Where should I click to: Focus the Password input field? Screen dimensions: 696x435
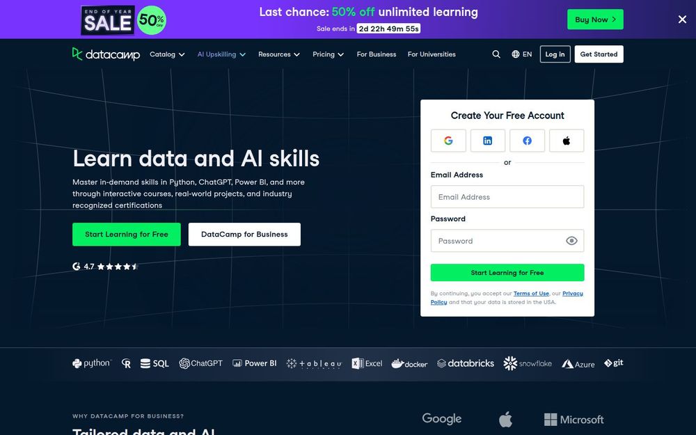pos(507,241)
